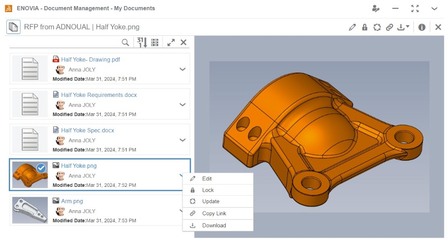Expand chevron for Half Yoke- Drawing.pdf
The image size is (448, 240).
pos(182,69)
